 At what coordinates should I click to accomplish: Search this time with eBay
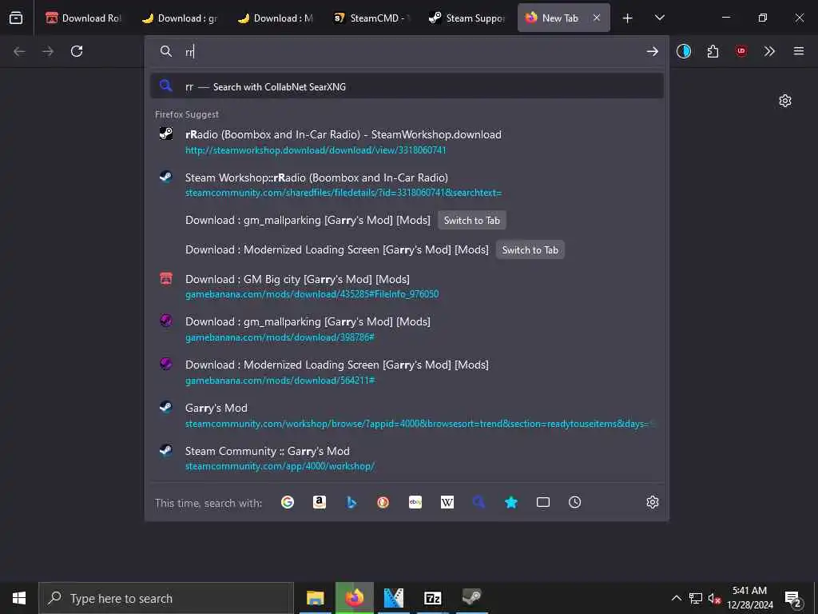415,502
